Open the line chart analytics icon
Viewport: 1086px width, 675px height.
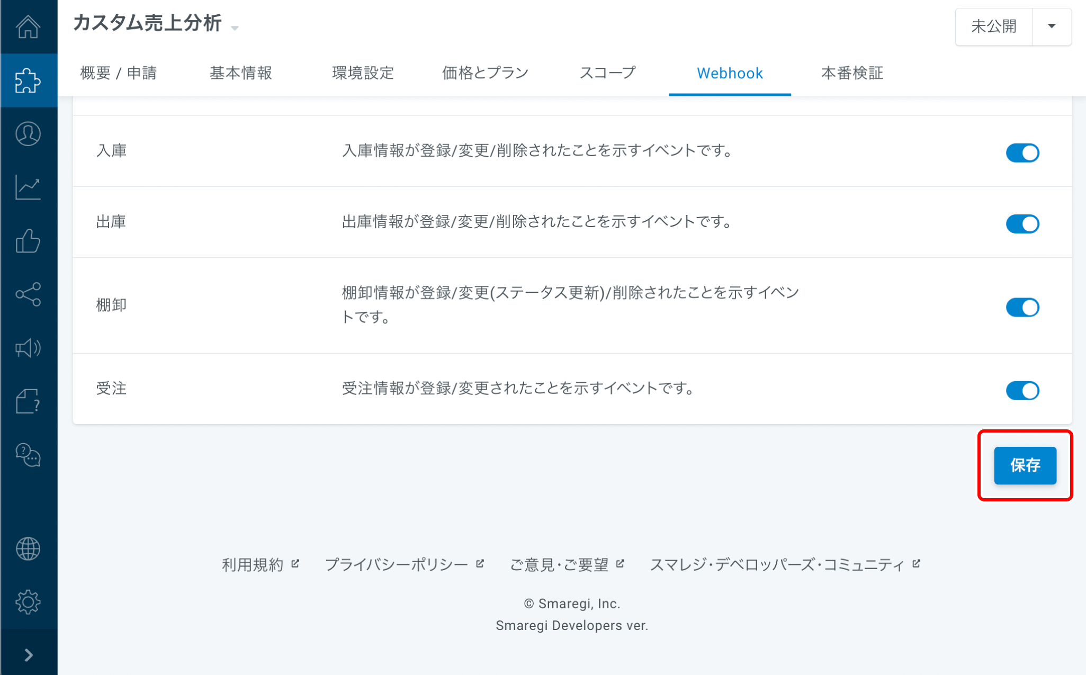[x=28, y=187]
